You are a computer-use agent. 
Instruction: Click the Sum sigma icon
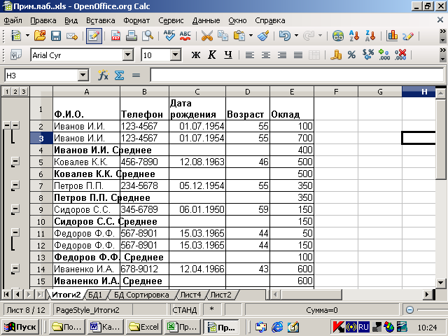tap(120, 76)
